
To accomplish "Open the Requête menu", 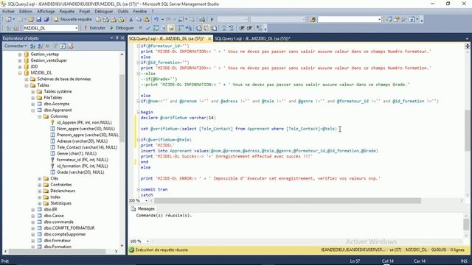I will pyautogui.click(x=67, y=11).
